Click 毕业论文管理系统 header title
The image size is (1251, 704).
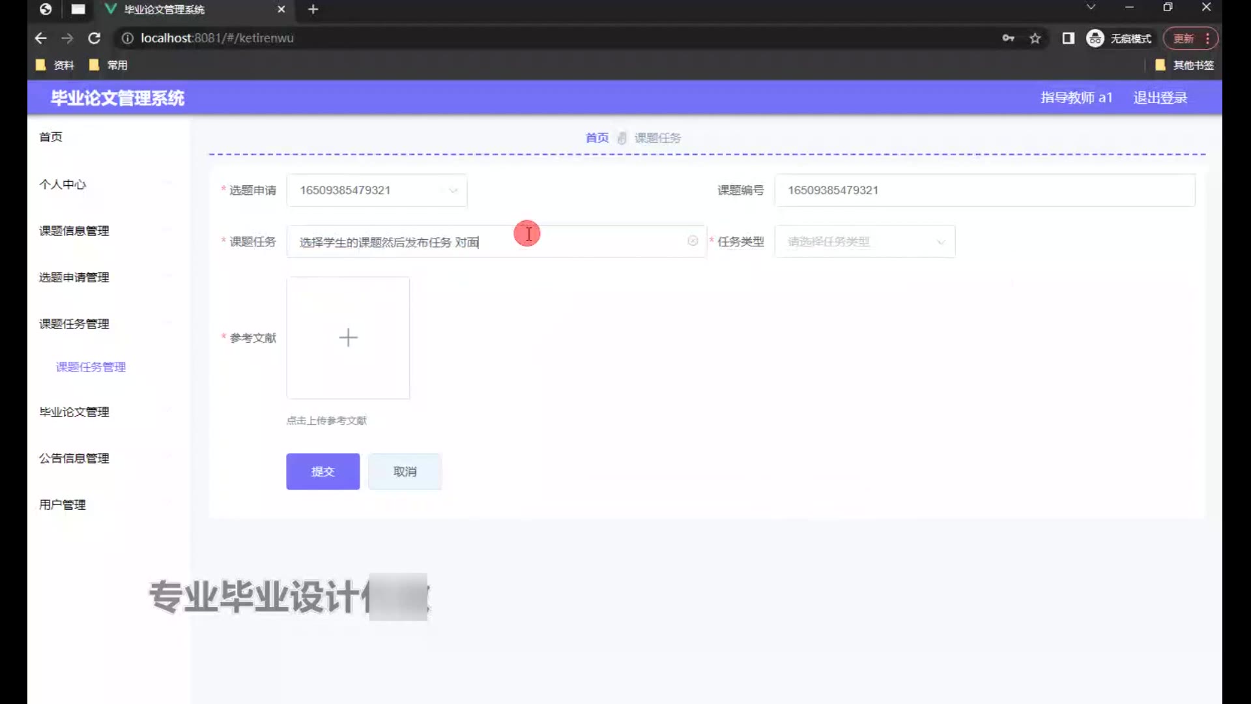coord(118,98)
